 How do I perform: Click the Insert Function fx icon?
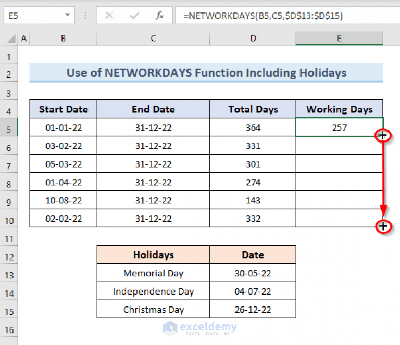pos(160,16)
